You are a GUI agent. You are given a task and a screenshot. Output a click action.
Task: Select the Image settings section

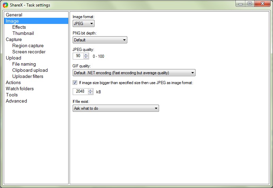point(36,21)
